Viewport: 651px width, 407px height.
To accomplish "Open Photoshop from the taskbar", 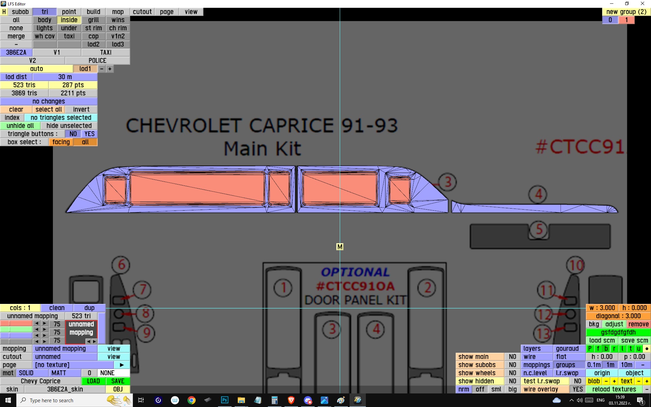I will pyautogui.click(x=224, y=400).
